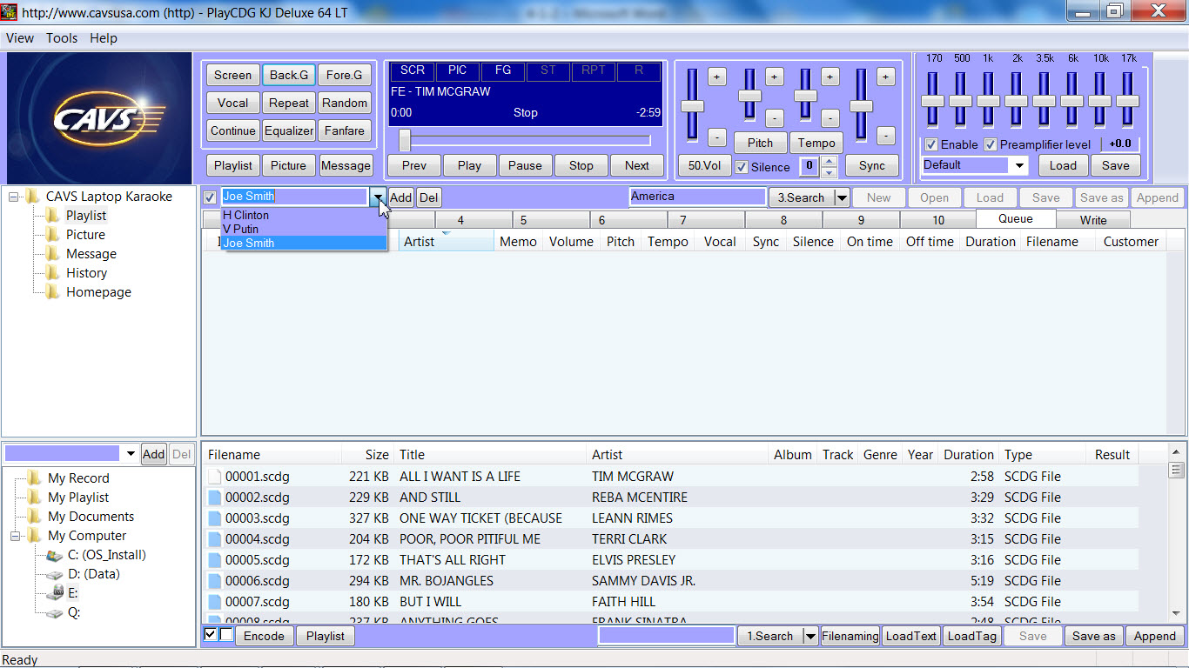Click the Next track button
The width and height of the screenshot is (1189, 668).
[637, 165]
